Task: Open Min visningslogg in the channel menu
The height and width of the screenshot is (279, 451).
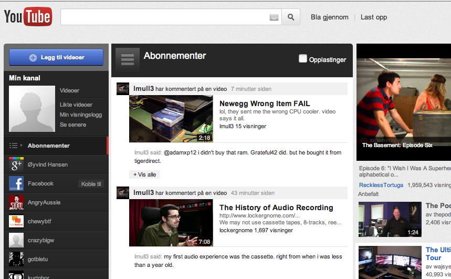Action: click(81, 115)
